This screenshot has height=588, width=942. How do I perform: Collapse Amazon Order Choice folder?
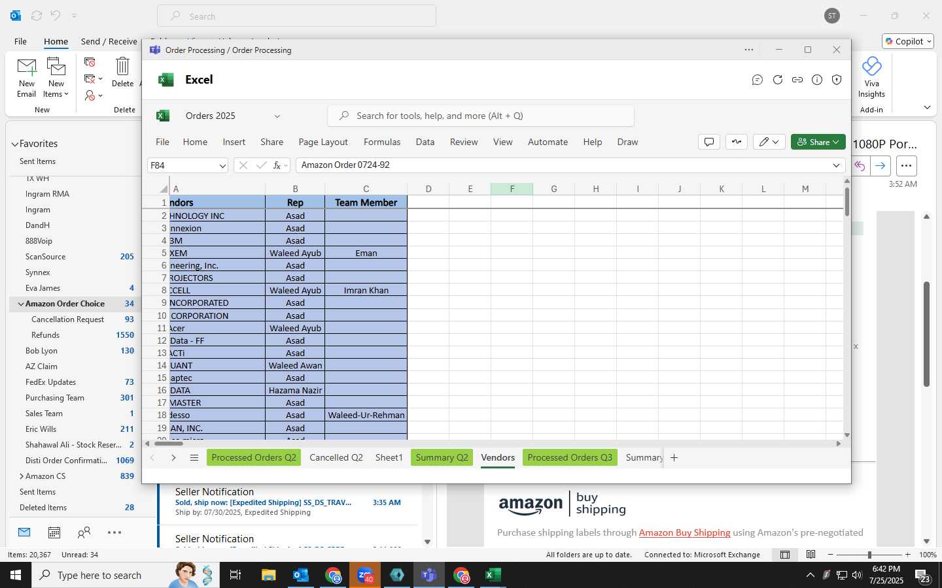[21, 304]
